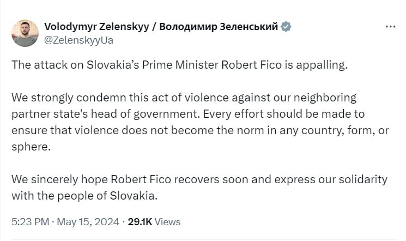Image resolution: width=406 pixels, height=241 pixels.
Task: Click the 29.1K view count
Action: (141, 222)
